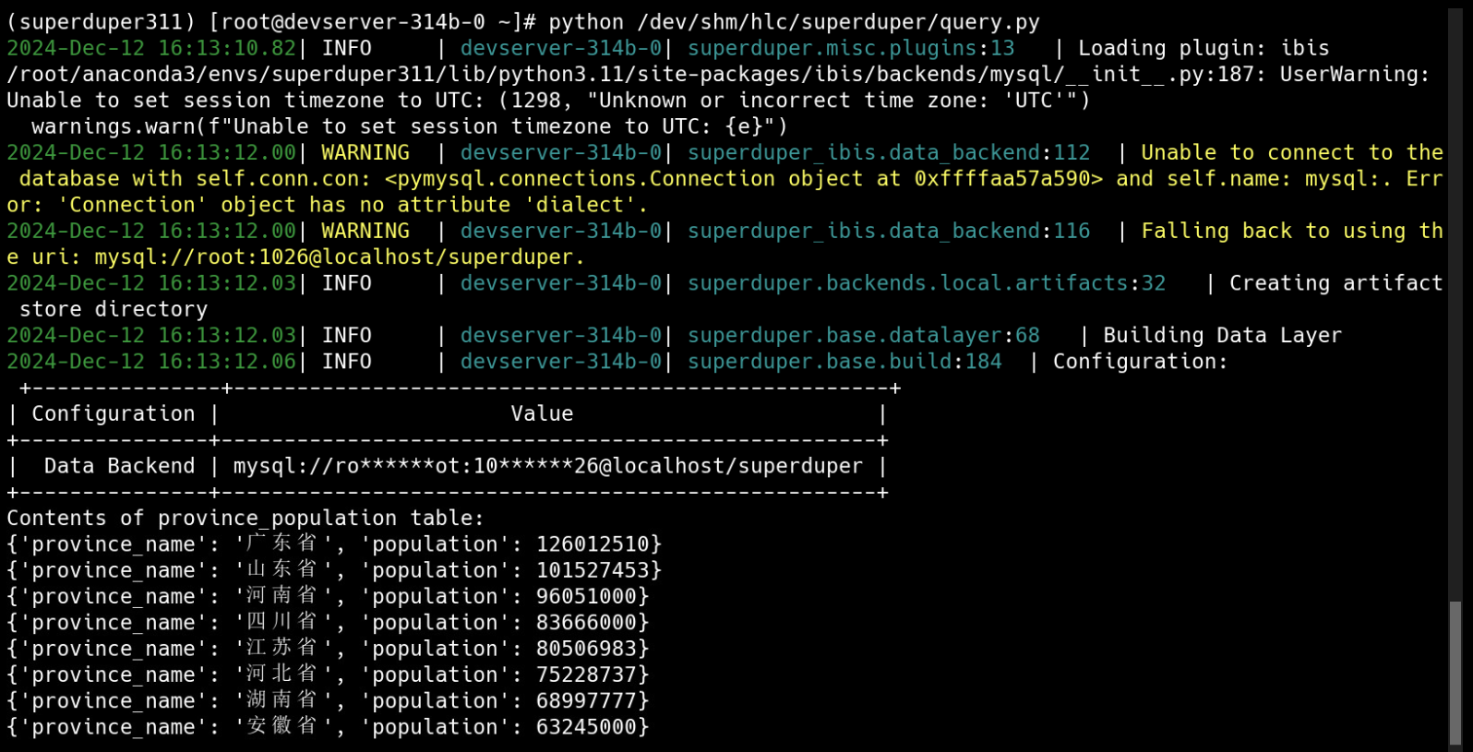
Task: Click the 'superduper_ibis.data_backend:116' source reference
Action: pyautogui.click(x=889, y=231)
